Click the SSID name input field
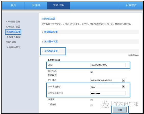144x114 pixels. [108, 65]
